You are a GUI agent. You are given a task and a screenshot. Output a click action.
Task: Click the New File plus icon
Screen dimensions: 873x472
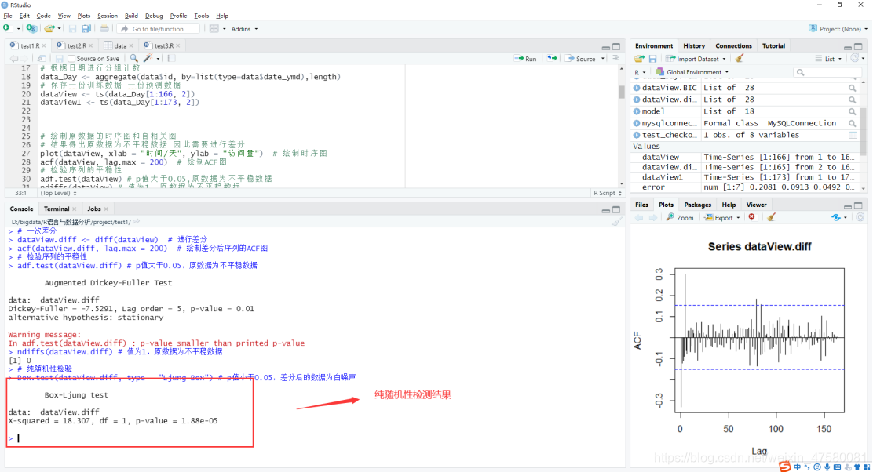tap(7, 28)
